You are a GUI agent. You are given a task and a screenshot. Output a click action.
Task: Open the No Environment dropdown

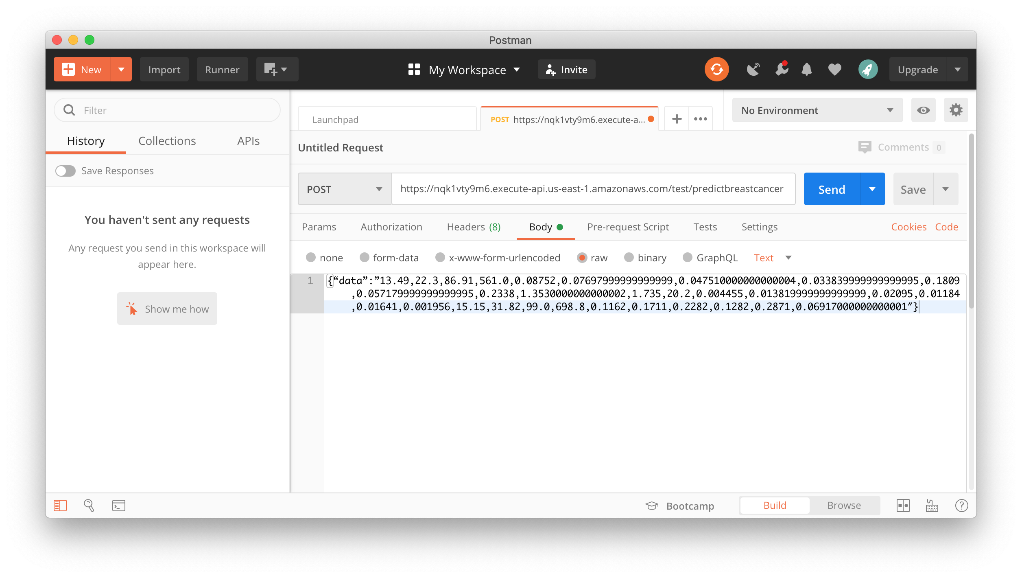coord(817,110)
